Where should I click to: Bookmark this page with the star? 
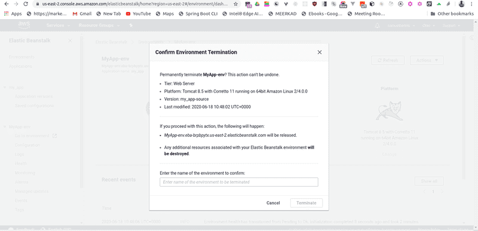click(235, 4)
